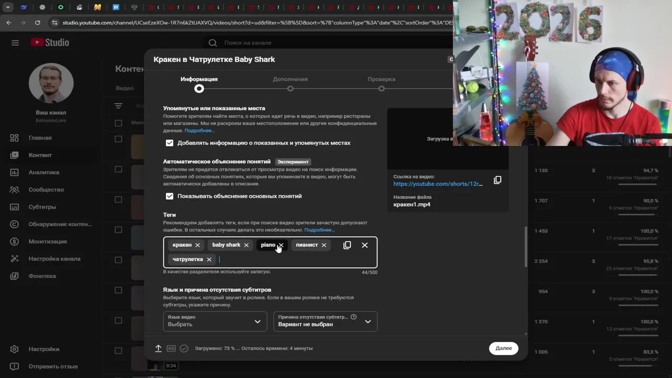Viewport: 672px width, 378px height.
Task: Click Подробнее link under places section
Action: coord(199,130)
